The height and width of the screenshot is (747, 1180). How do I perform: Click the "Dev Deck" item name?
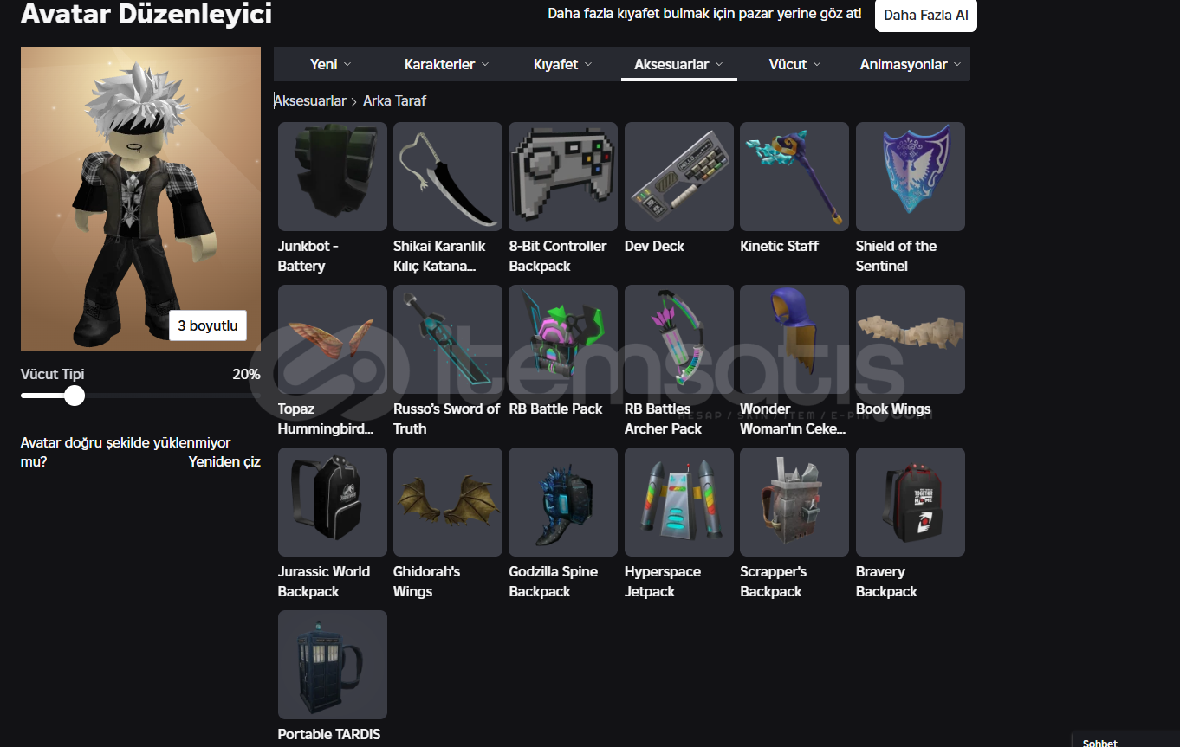pyautogui.click(x=654, y=246)
